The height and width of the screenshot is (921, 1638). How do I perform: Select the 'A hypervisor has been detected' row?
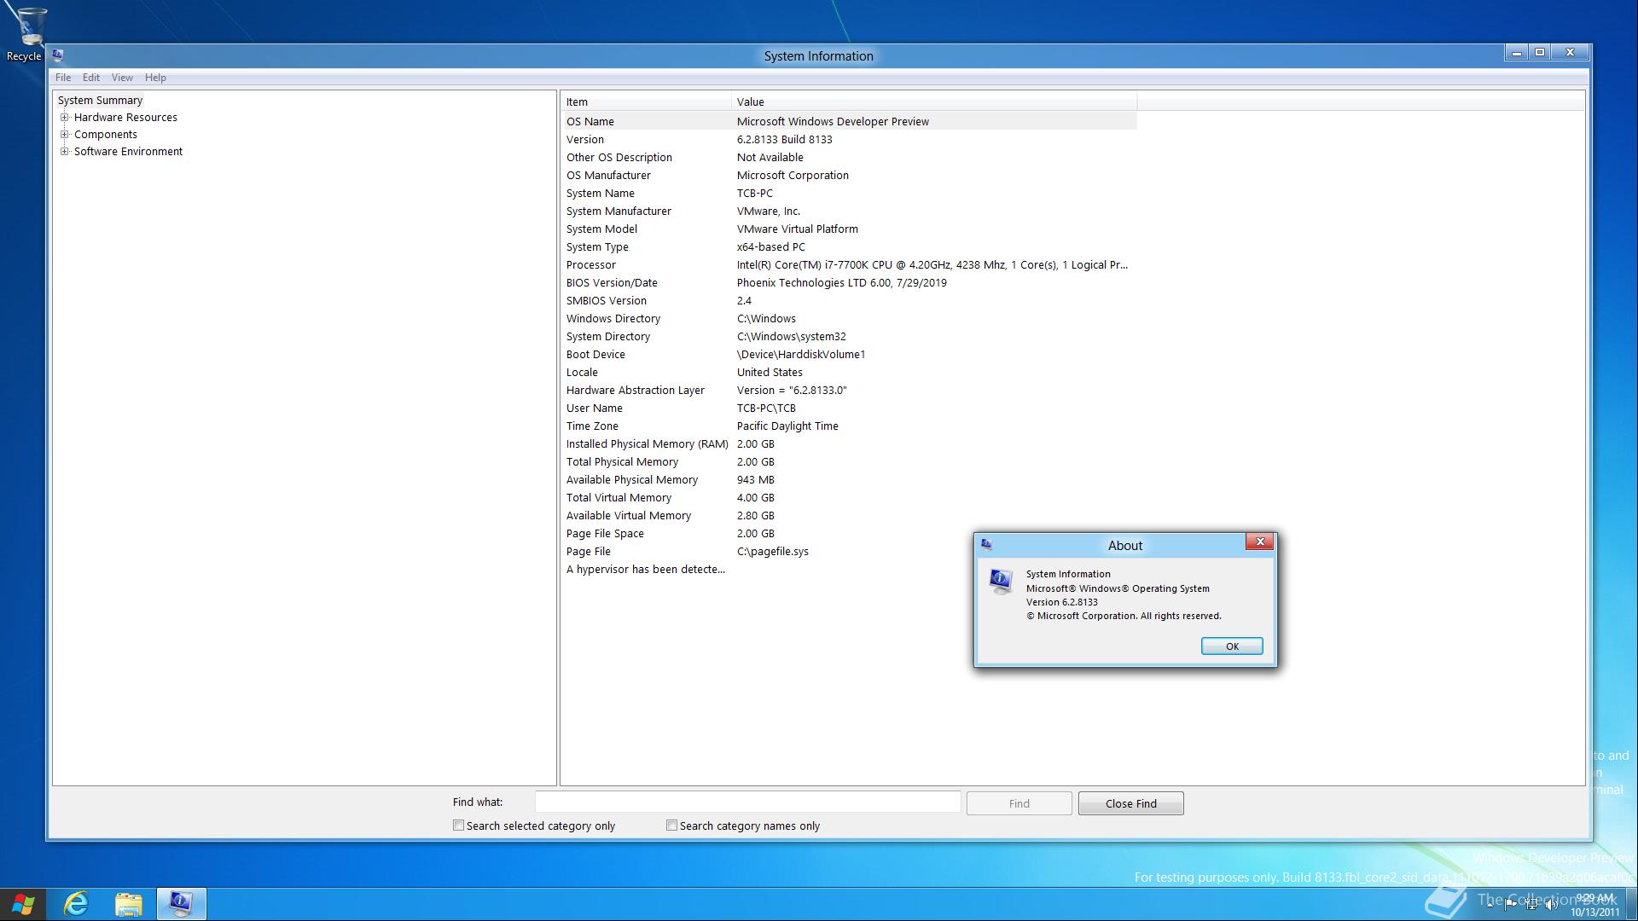pos(849,570)
